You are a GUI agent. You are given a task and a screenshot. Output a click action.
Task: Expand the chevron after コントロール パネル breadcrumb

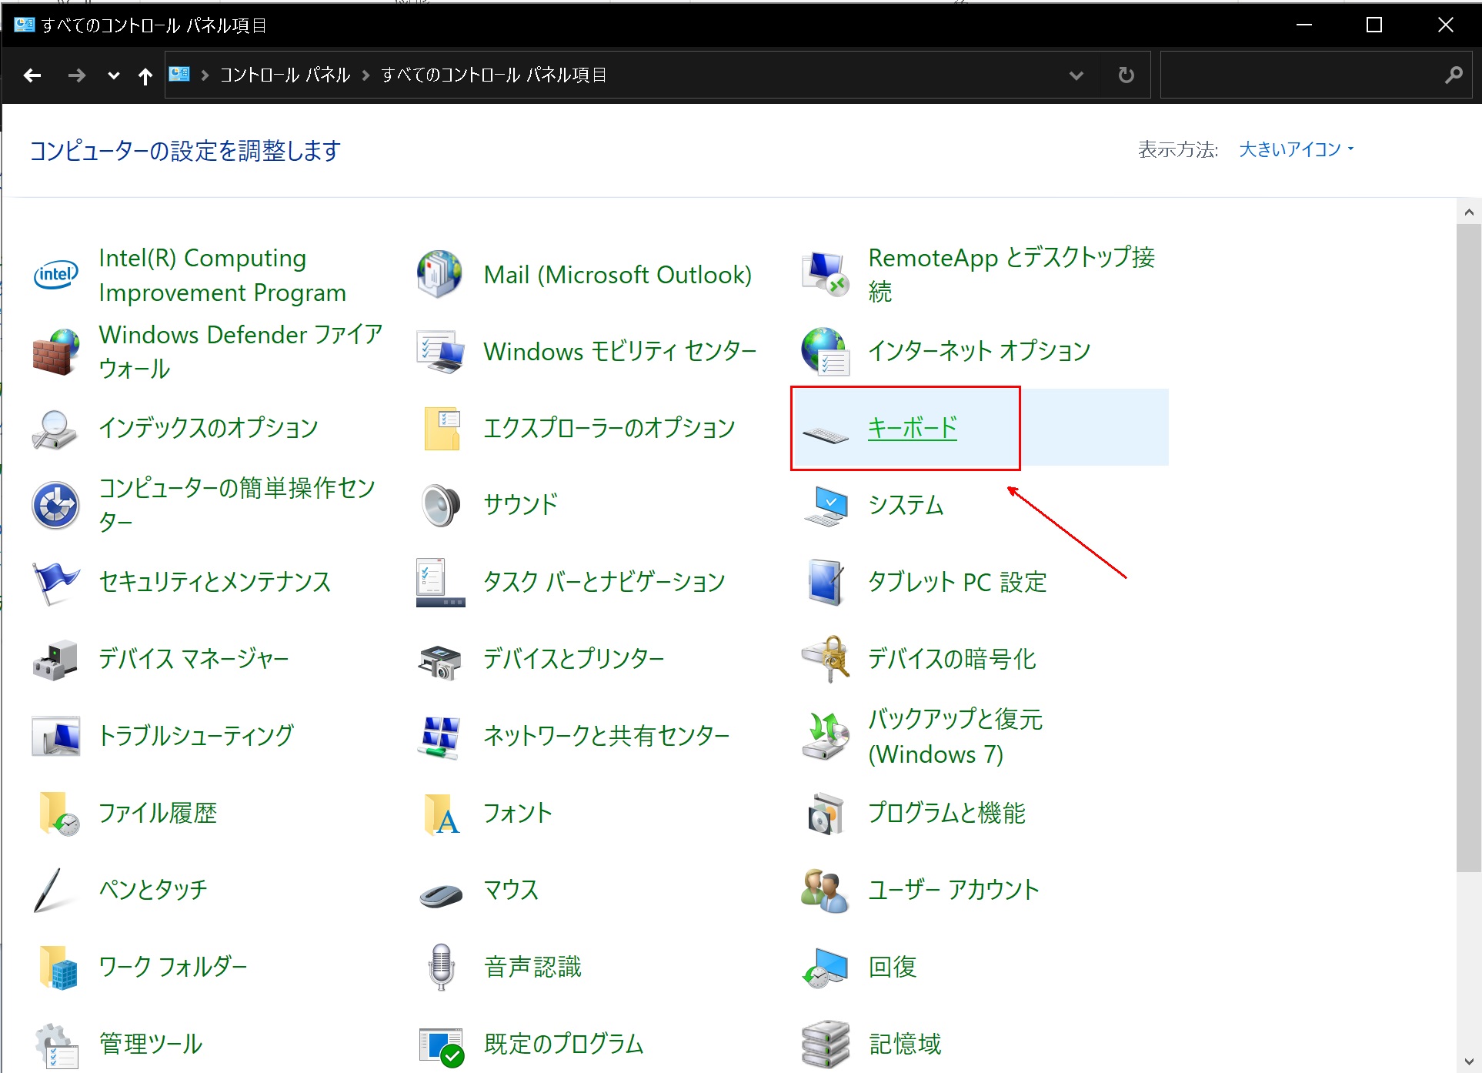click(x=365, y=75)
